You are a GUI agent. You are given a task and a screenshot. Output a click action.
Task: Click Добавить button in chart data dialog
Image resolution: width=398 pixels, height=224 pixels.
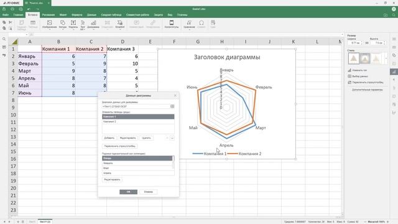click(x=109, y=138)
